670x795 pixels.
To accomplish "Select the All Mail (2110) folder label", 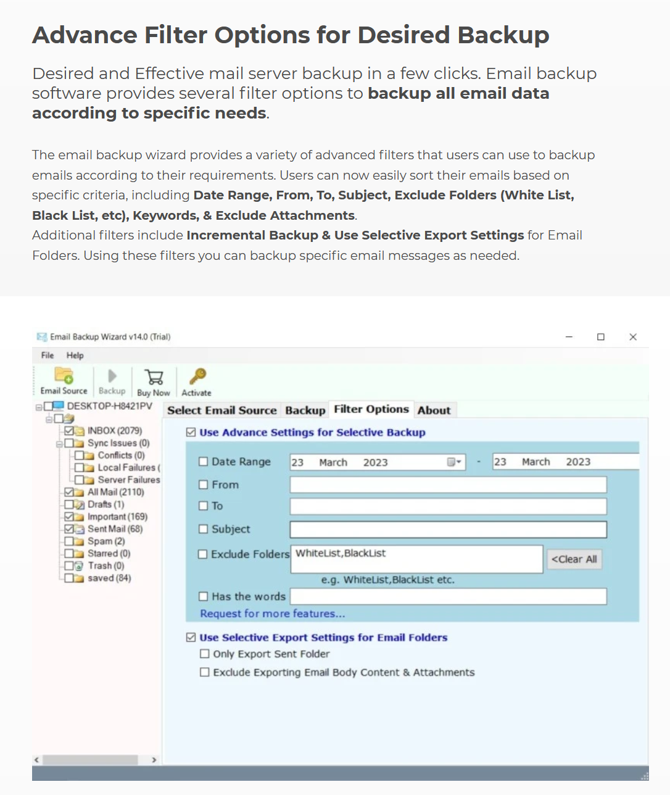I will click(116, 492).
